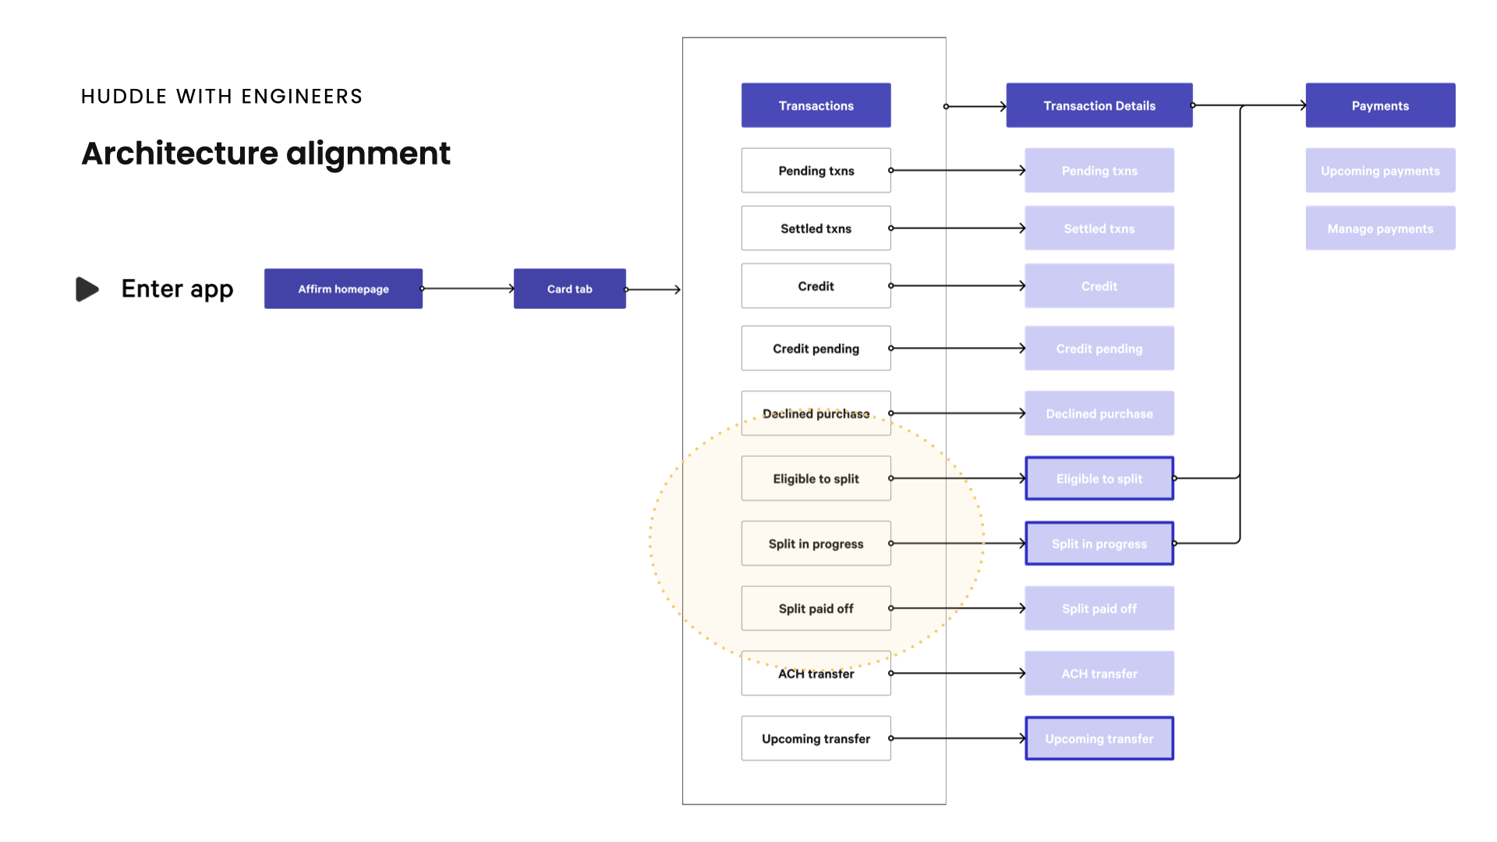Click the white Settled txns box

(816, 228)
